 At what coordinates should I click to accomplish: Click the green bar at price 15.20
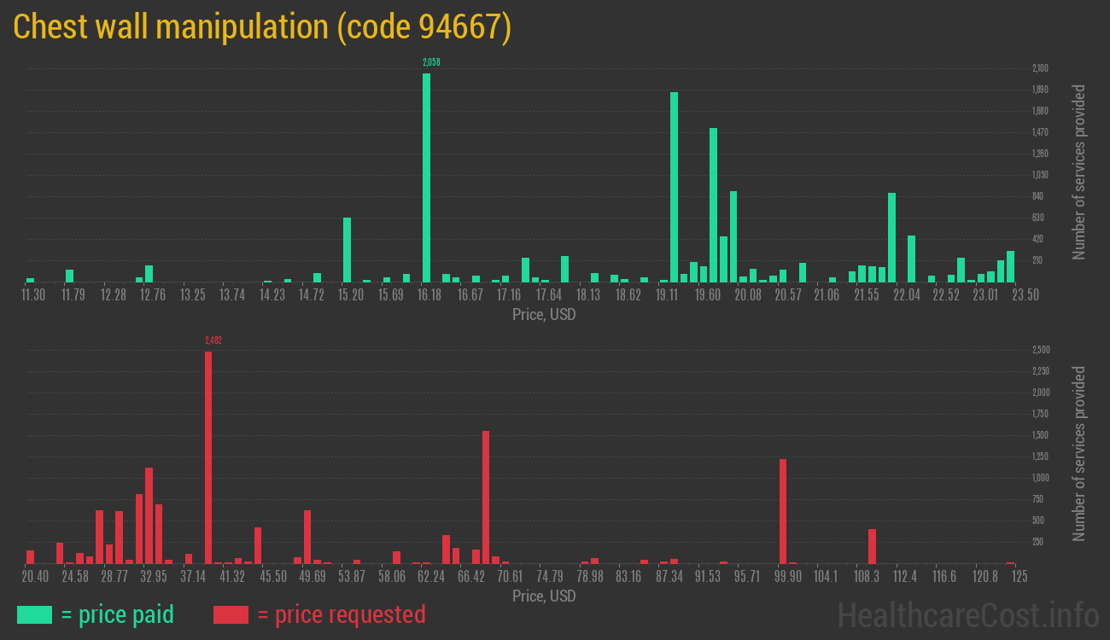pos(347,249)
